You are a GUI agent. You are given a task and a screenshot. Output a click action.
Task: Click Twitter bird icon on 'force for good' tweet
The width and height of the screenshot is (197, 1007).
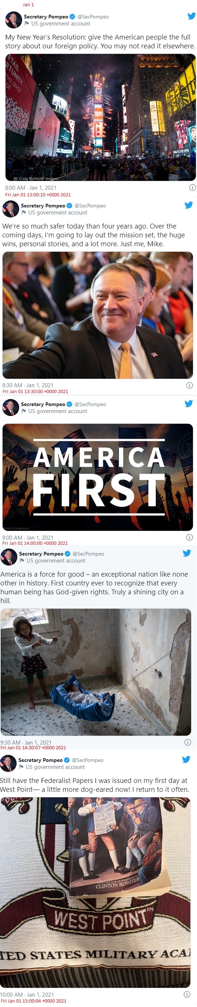point(186,553)
